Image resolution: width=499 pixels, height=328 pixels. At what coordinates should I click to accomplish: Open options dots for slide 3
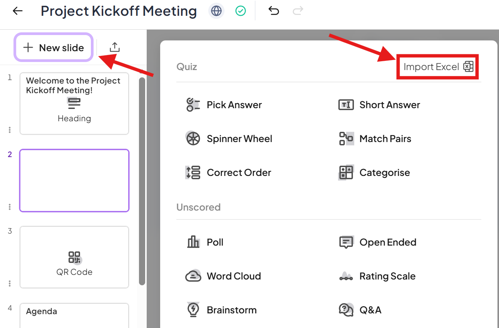click(10, 284)
